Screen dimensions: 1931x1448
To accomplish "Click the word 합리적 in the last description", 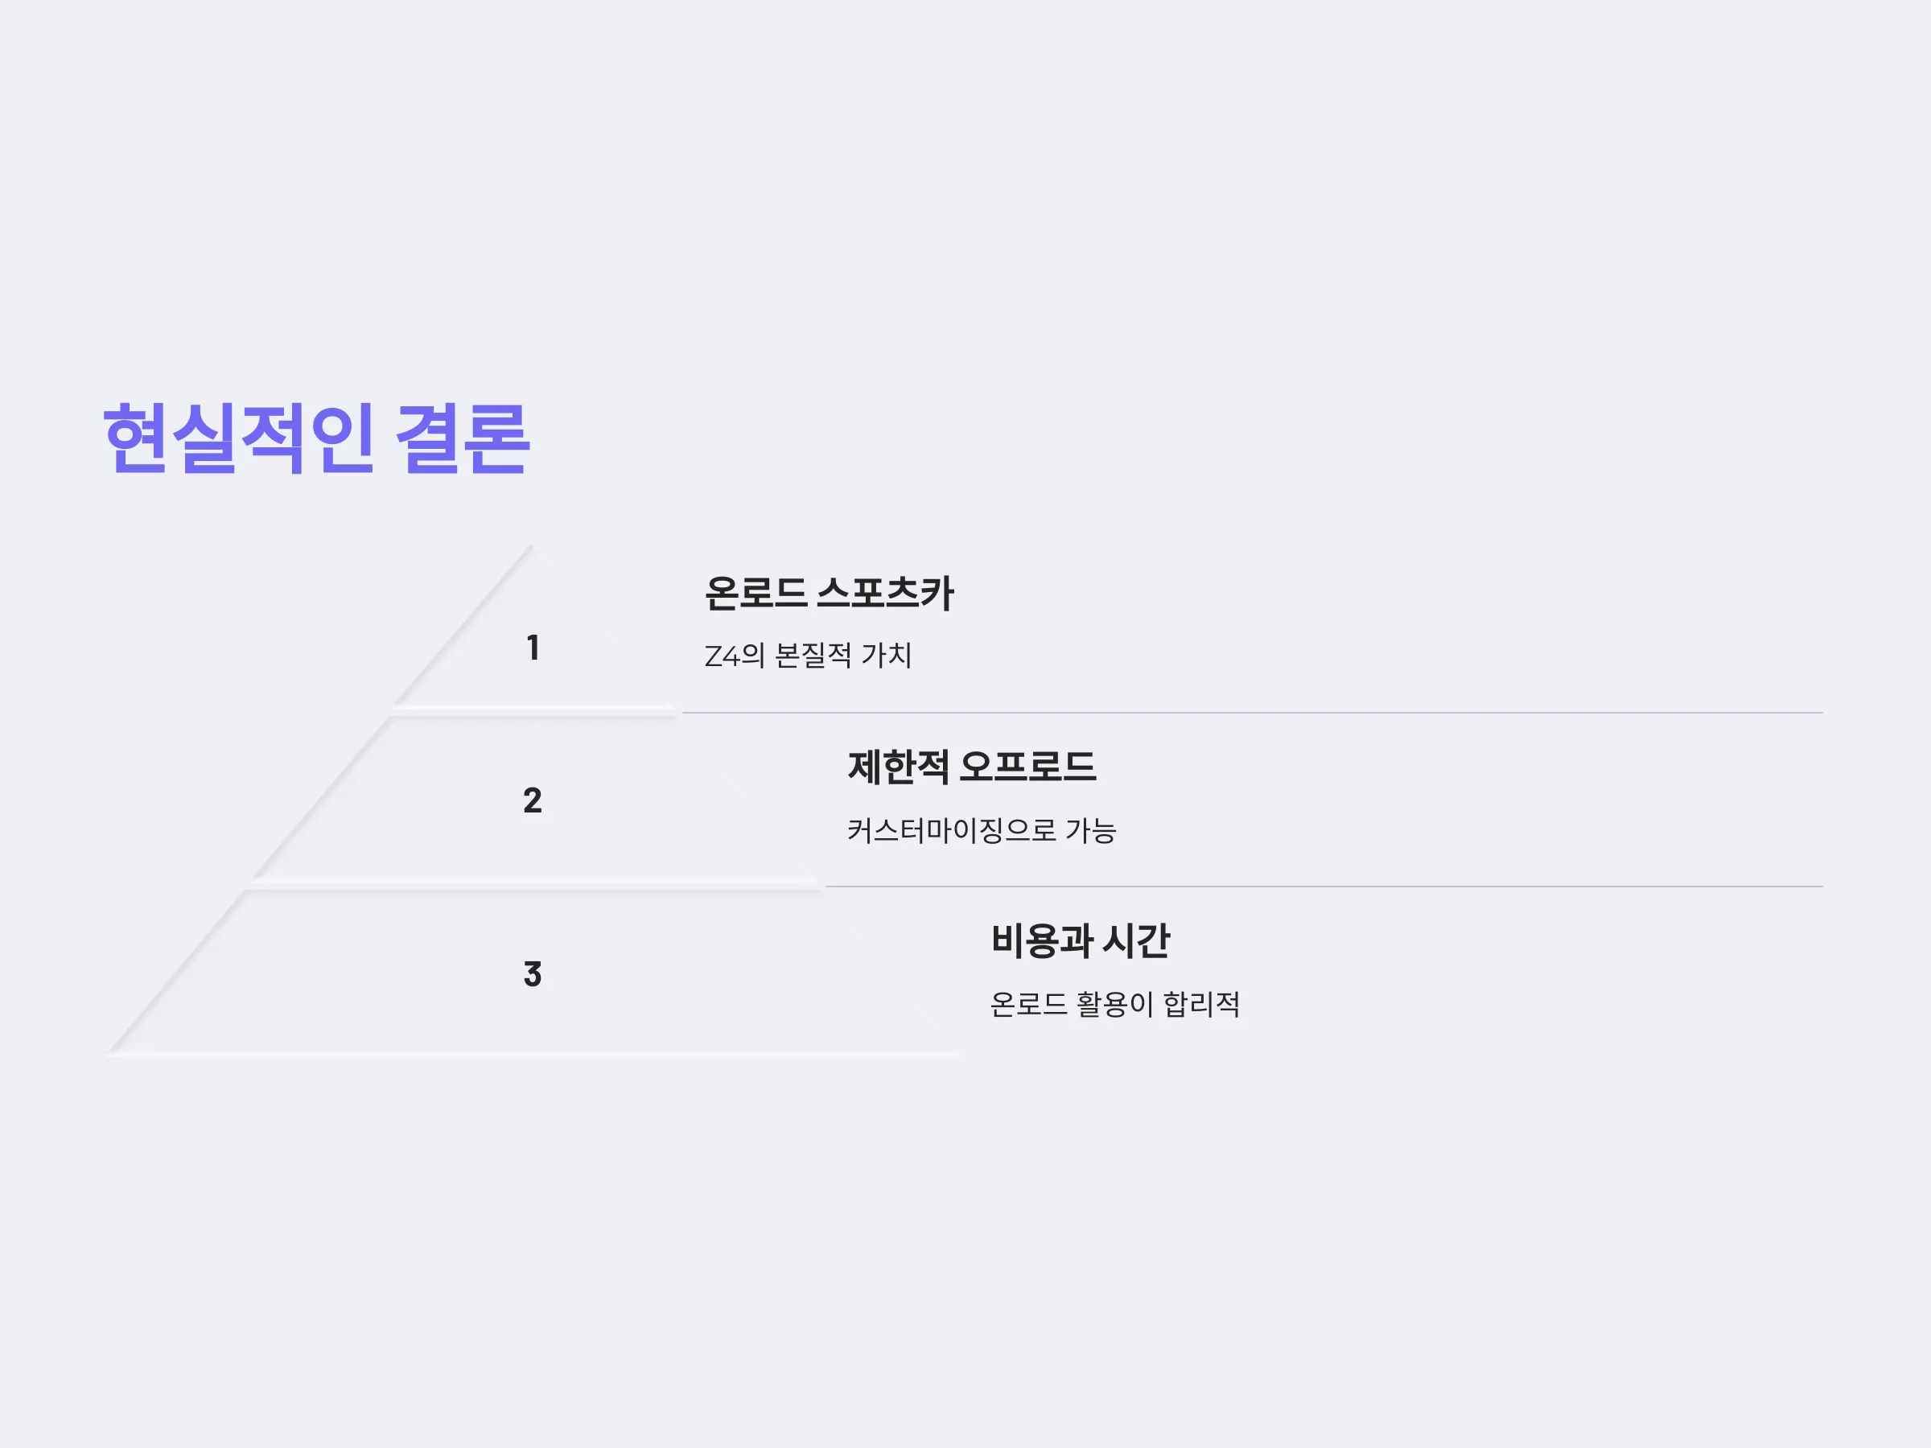I will pos(1201,1004).
